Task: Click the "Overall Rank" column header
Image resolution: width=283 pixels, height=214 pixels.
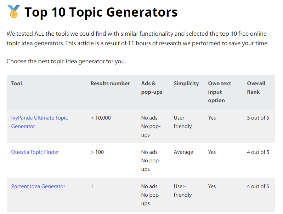Action: coord(256,88)
